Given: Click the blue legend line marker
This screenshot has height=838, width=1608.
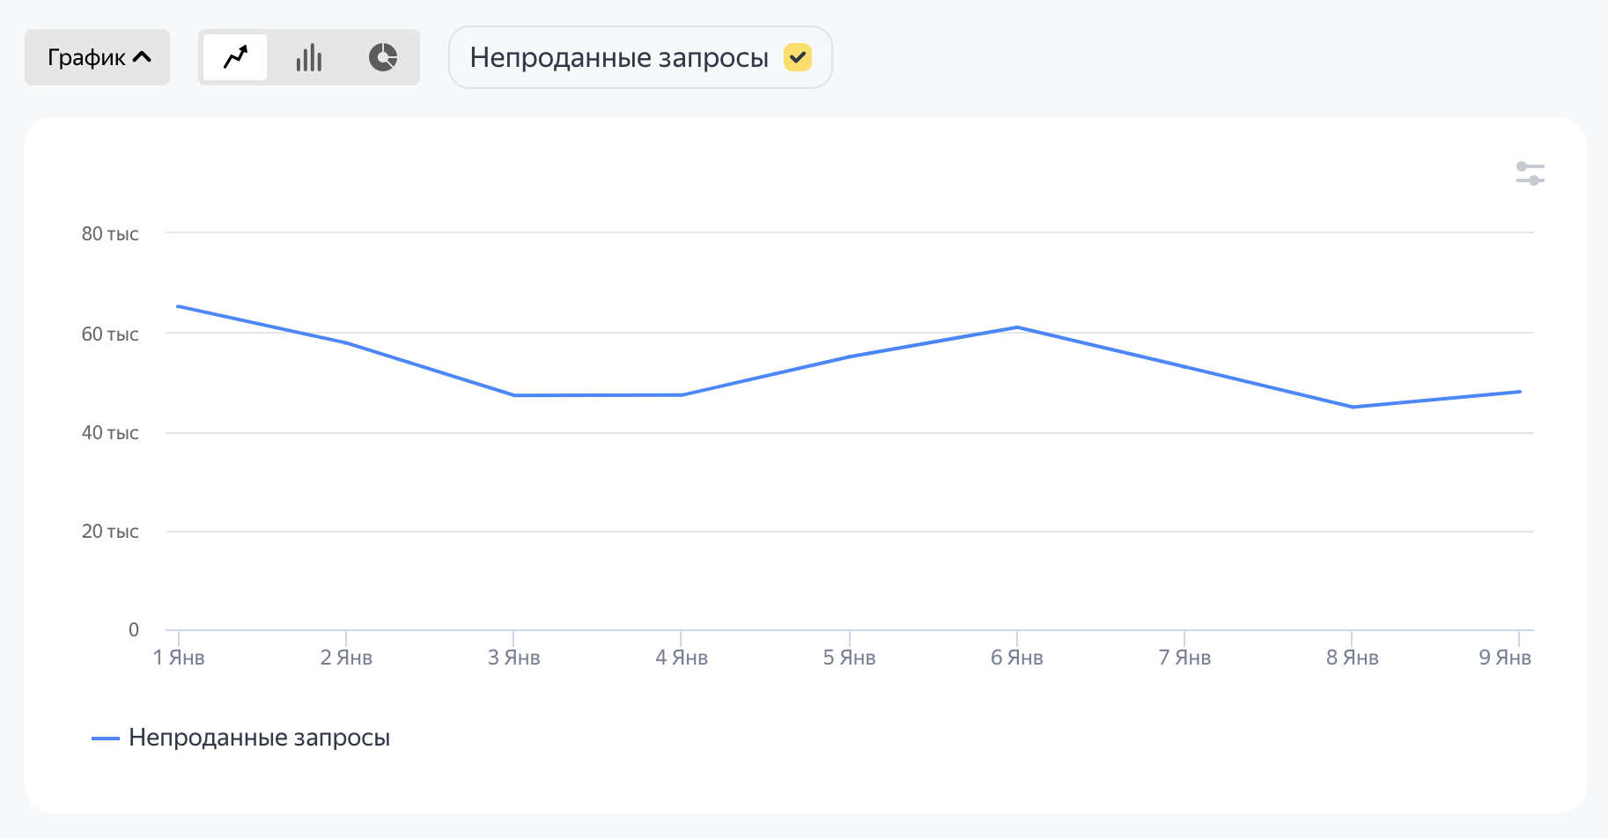Looking at the screenshot, I should [x=106, y=739].
